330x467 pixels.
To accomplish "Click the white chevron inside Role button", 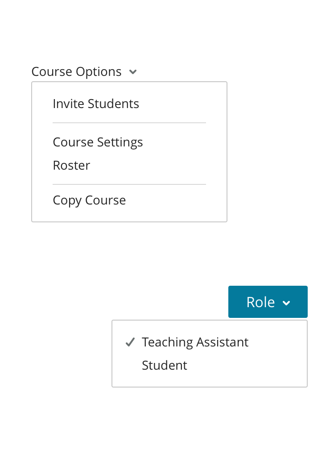I will point(286,303).
